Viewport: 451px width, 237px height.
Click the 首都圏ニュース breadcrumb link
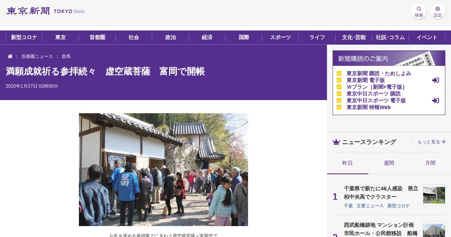pos(37,56)
